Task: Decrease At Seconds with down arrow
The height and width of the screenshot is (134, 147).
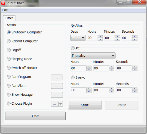Action: coord(135,70)
